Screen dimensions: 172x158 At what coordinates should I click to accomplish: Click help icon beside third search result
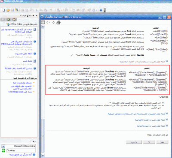[35, 54]
